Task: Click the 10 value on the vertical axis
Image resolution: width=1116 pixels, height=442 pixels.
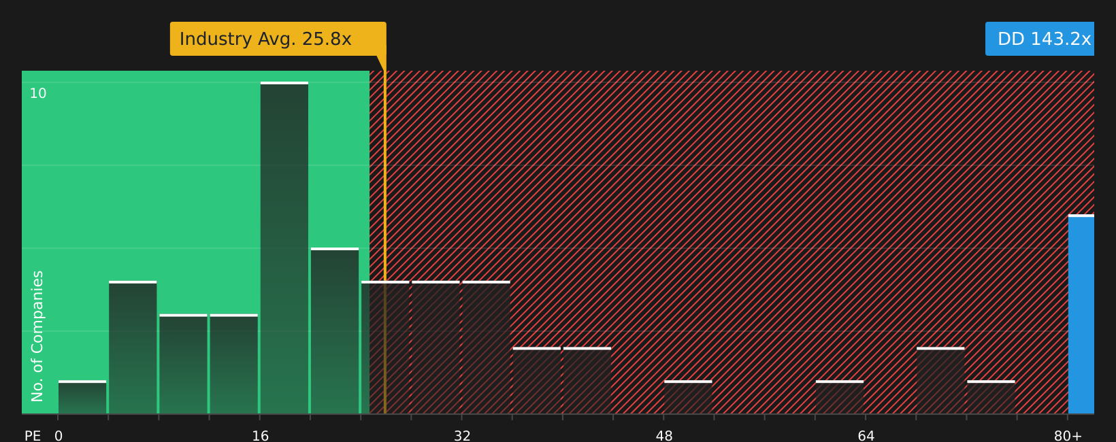Action: [x=38, y=93]
